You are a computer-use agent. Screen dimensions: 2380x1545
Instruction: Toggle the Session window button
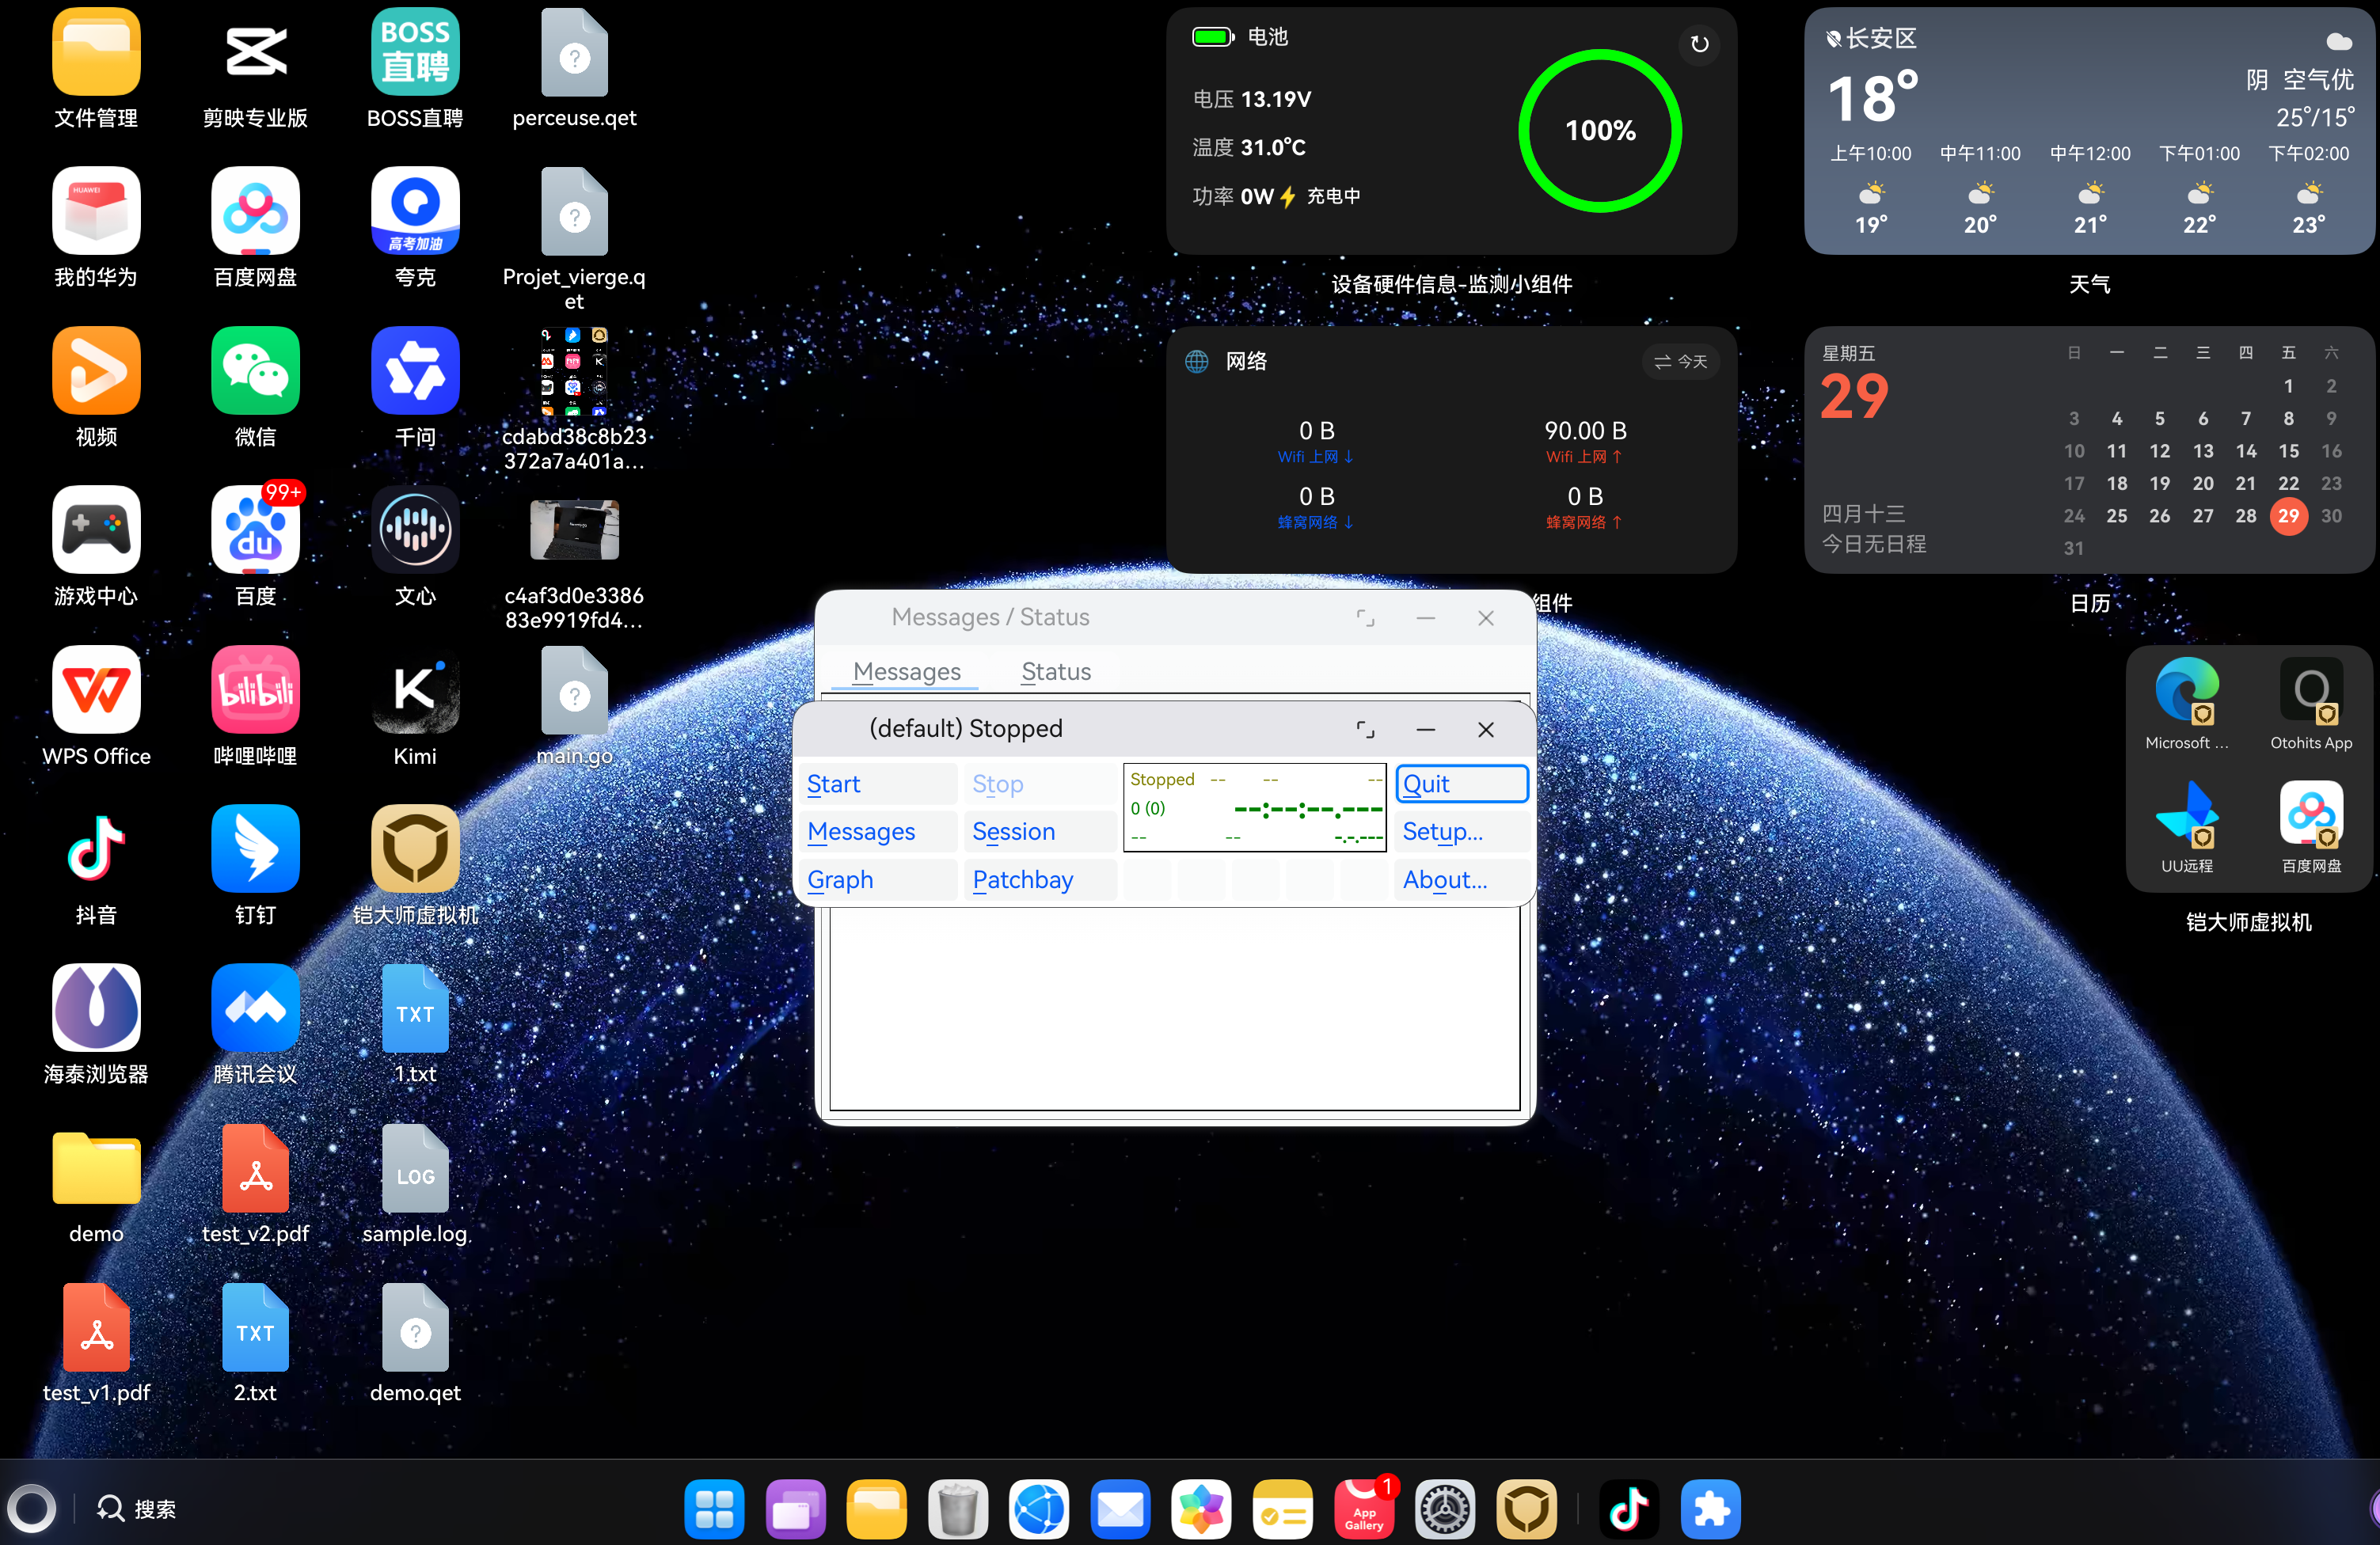pos(1041,831)
